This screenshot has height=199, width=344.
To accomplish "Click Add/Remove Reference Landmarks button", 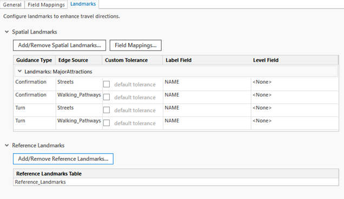I will [x=63, y=159].
